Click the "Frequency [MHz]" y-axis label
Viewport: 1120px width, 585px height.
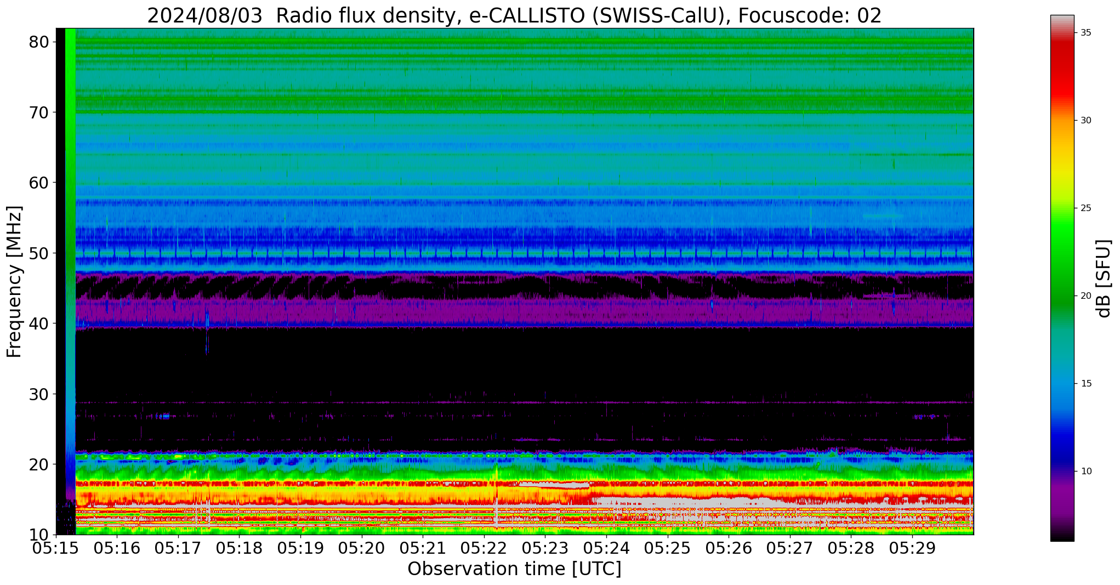pos(14,281)
